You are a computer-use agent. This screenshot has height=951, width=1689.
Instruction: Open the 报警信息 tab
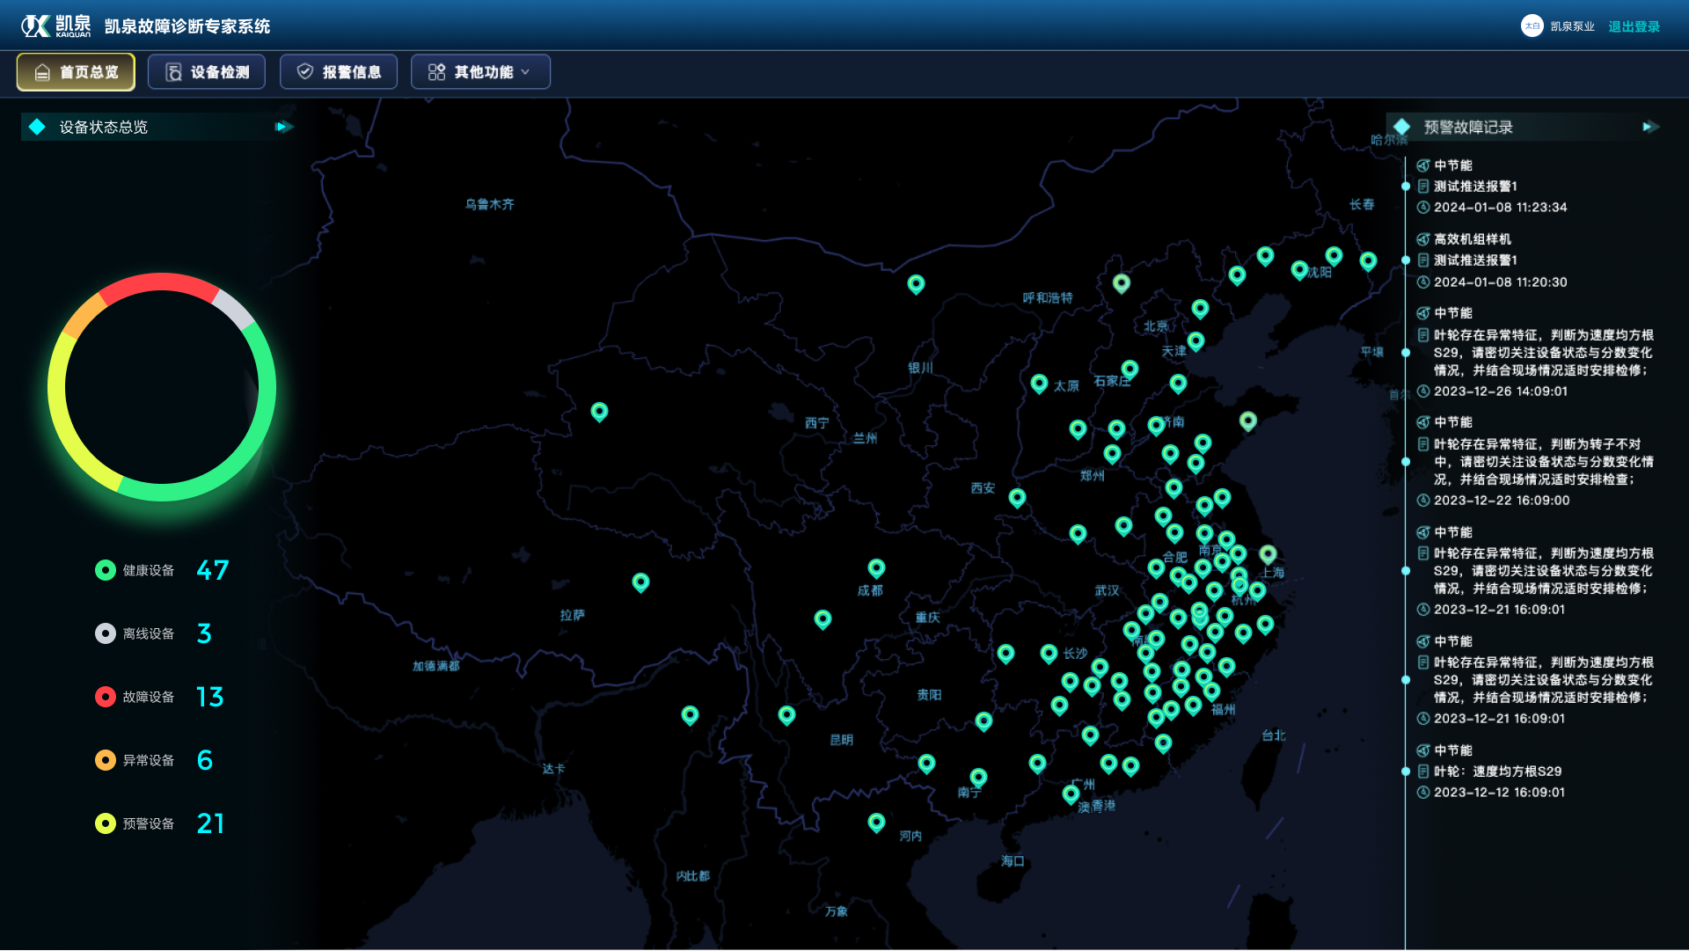339,72
